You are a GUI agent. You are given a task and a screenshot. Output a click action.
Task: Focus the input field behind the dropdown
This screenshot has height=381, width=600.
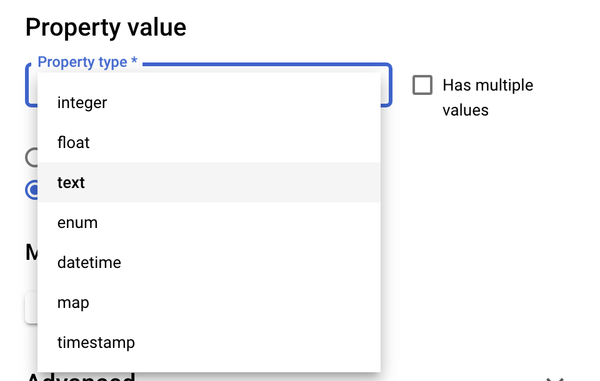pos(31,308)
